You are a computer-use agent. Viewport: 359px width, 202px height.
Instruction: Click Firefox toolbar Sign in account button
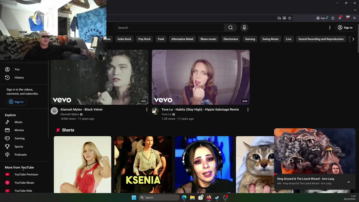(322, 18)
